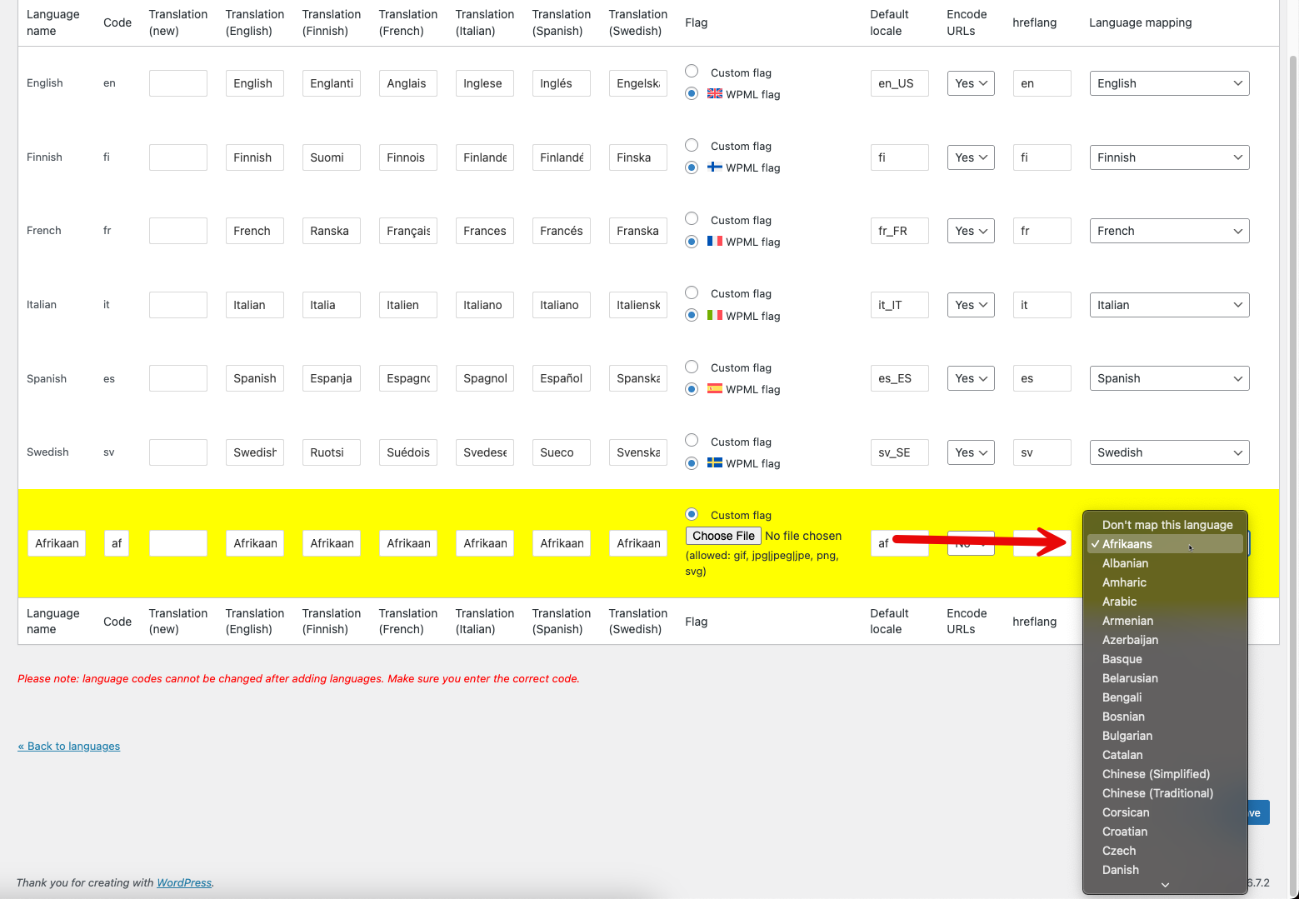Click Spanish translation field 'Español'
Image resolution: width=1299 pixels, height=899 pixels.
point(561,378)
